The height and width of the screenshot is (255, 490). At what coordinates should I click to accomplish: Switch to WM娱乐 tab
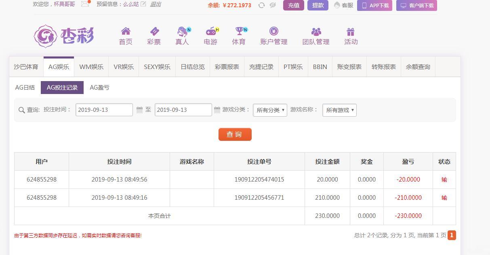[91, 67]
